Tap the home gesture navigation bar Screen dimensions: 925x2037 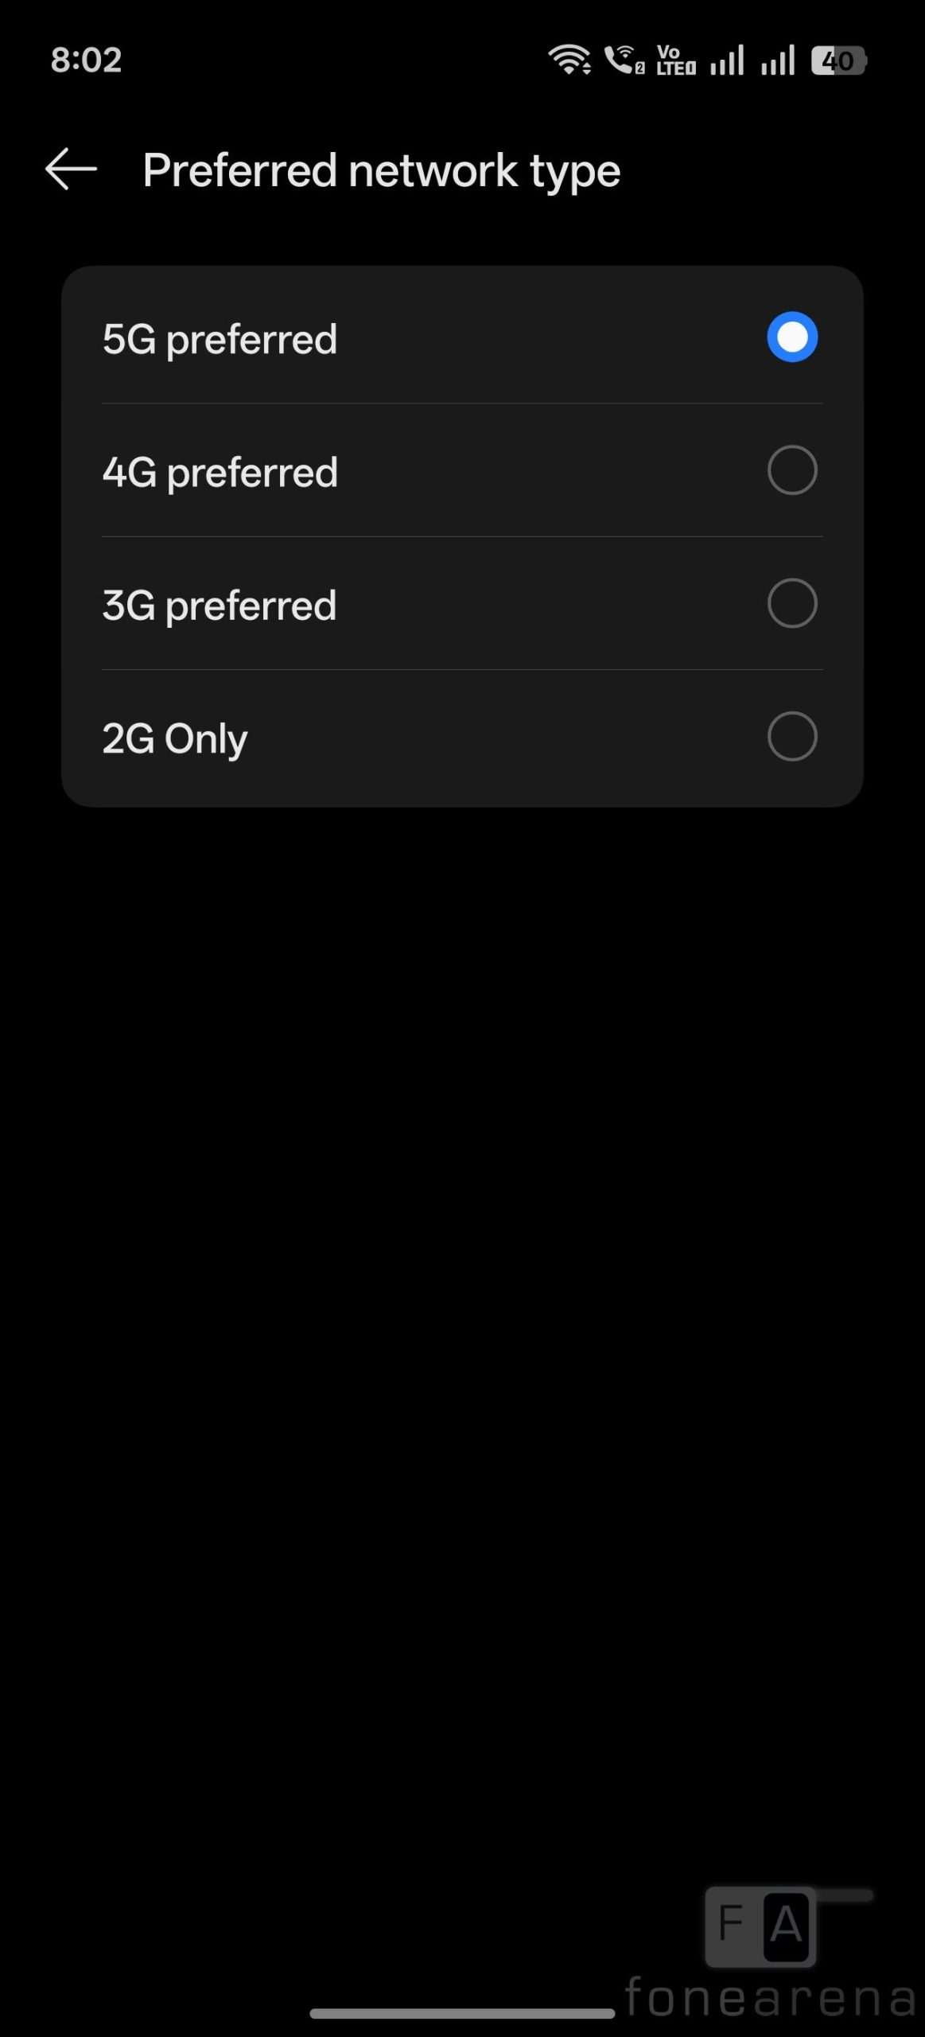pyautogui.click(x=462, y=2013)
